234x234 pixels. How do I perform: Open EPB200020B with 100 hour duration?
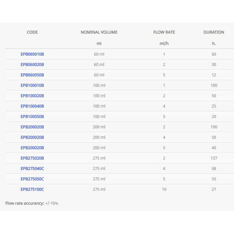(32, 127)
